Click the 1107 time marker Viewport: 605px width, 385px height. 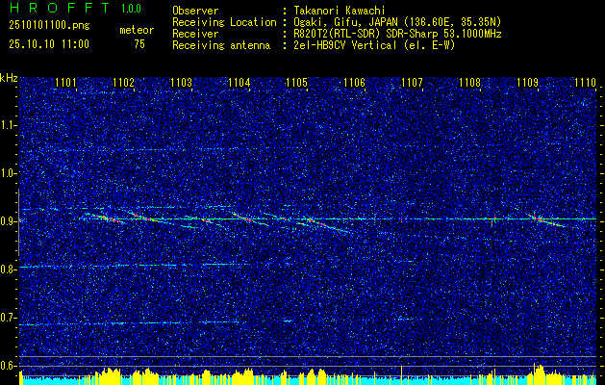tap(412, 83)
